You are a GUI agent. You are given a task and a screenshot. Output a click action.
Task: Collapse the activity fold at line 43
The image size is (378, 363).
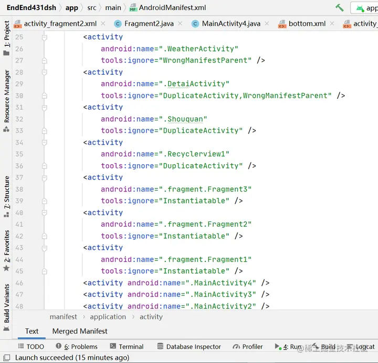point(44,248)
